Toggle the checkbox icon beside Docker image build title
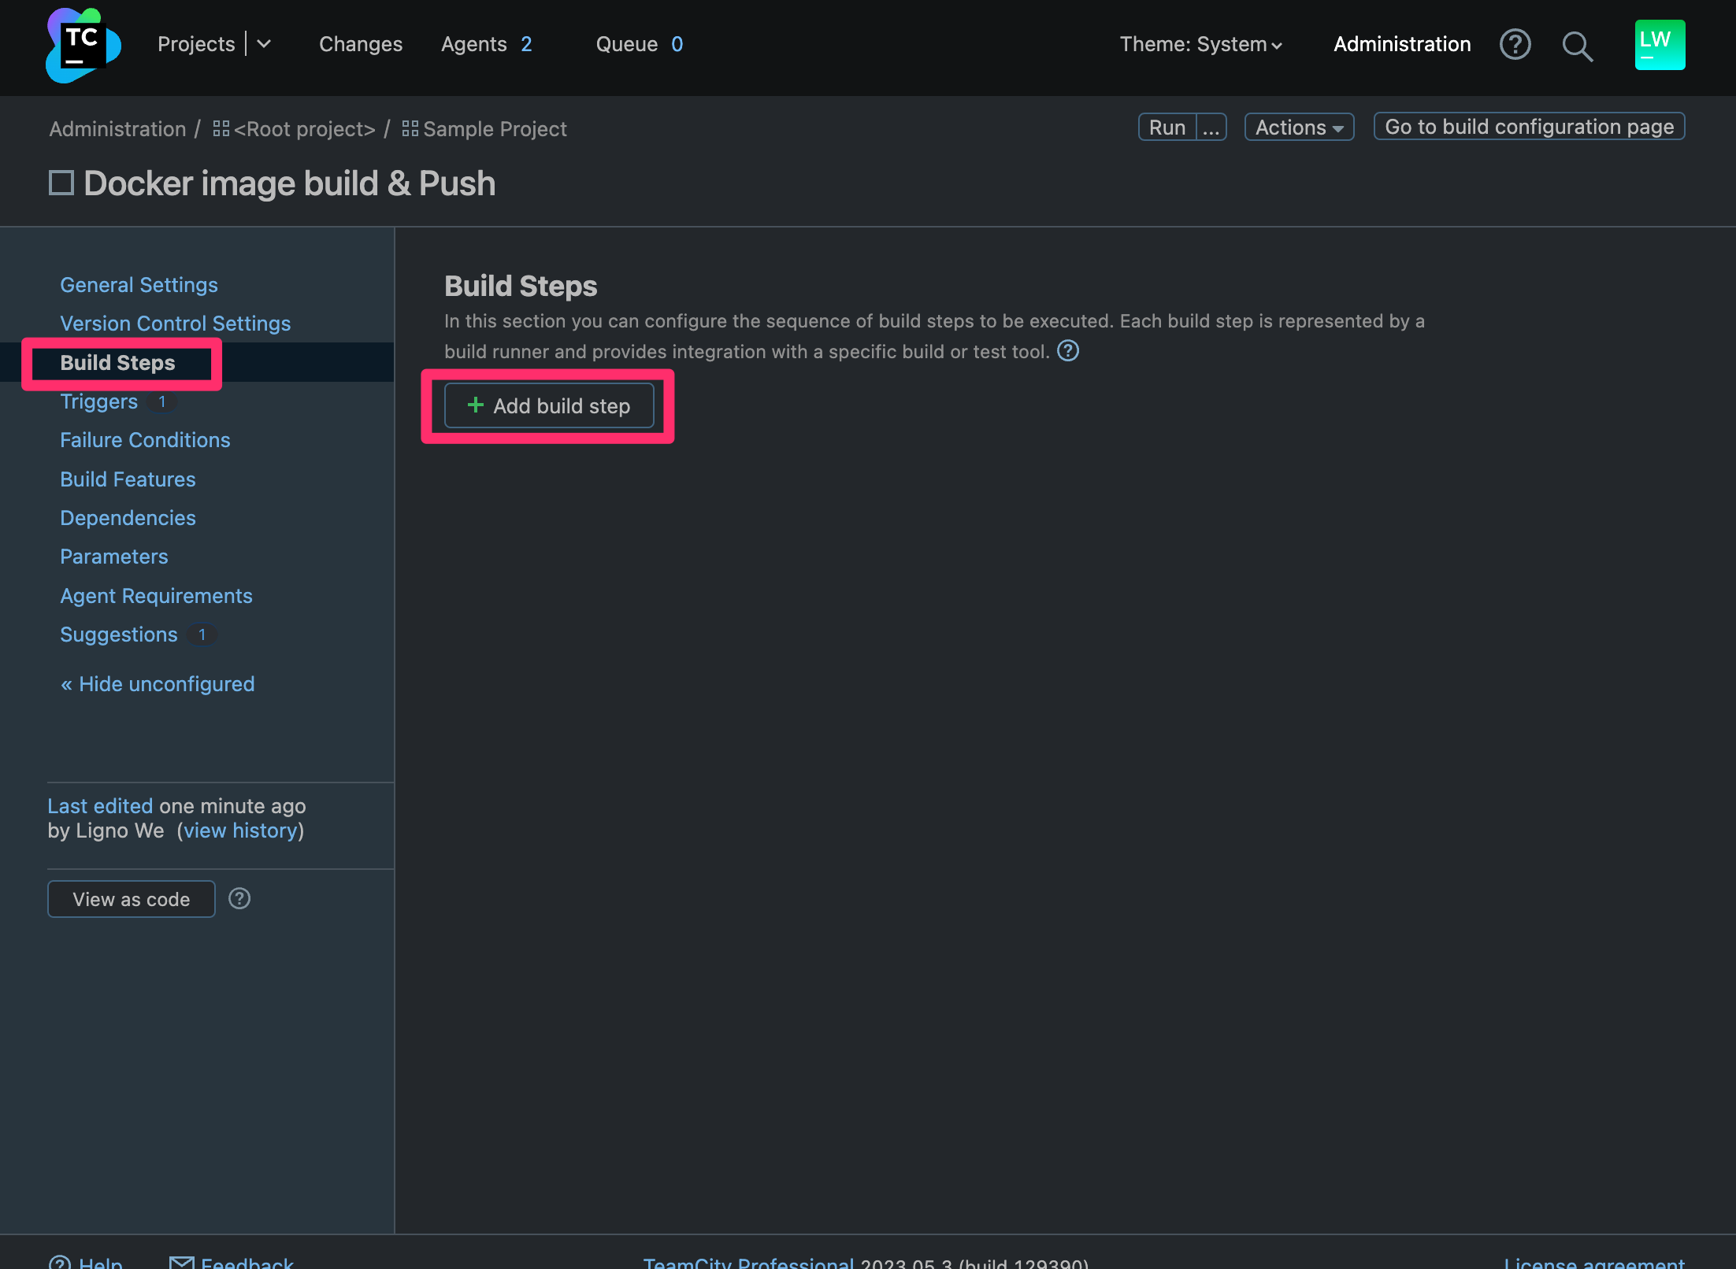This screenshot has width=1736, height=1269. point(61,183)
